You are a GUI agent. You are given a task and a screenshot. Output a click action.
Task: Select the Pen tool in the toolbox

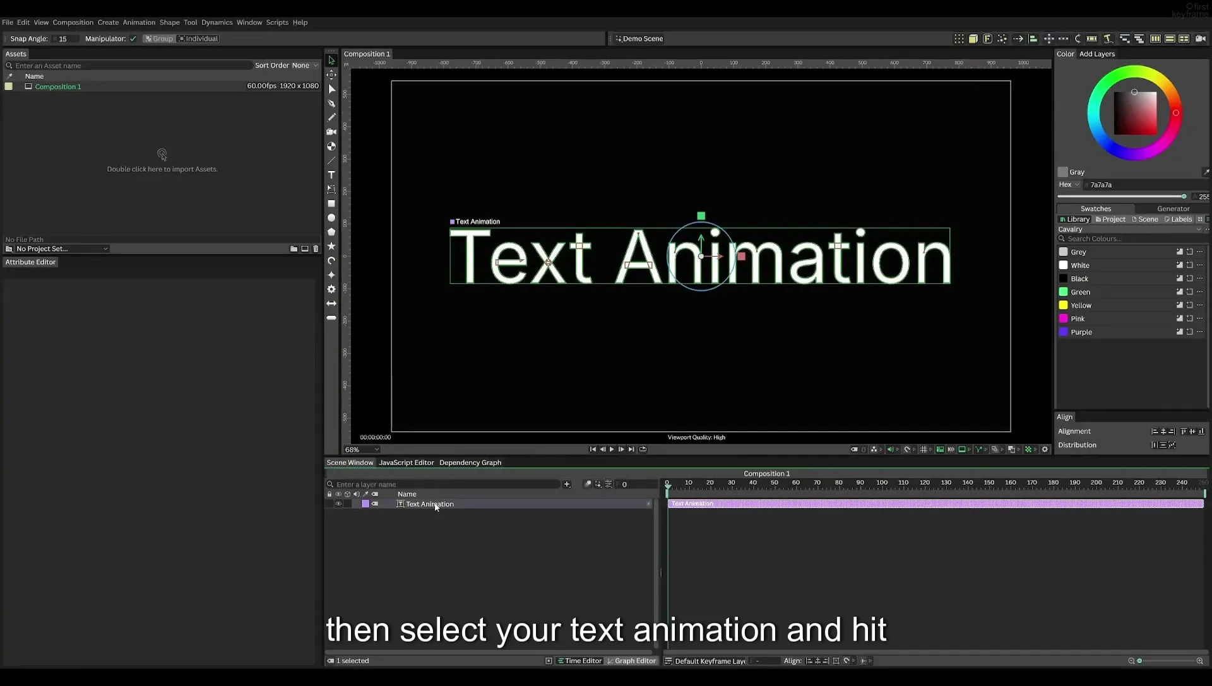click(x=331, y=103)
